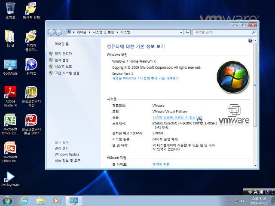This screenshot has width=275, height=206.
Task: Open 성능 정보 및 도구 link
Action: click(x=67, y=161)
